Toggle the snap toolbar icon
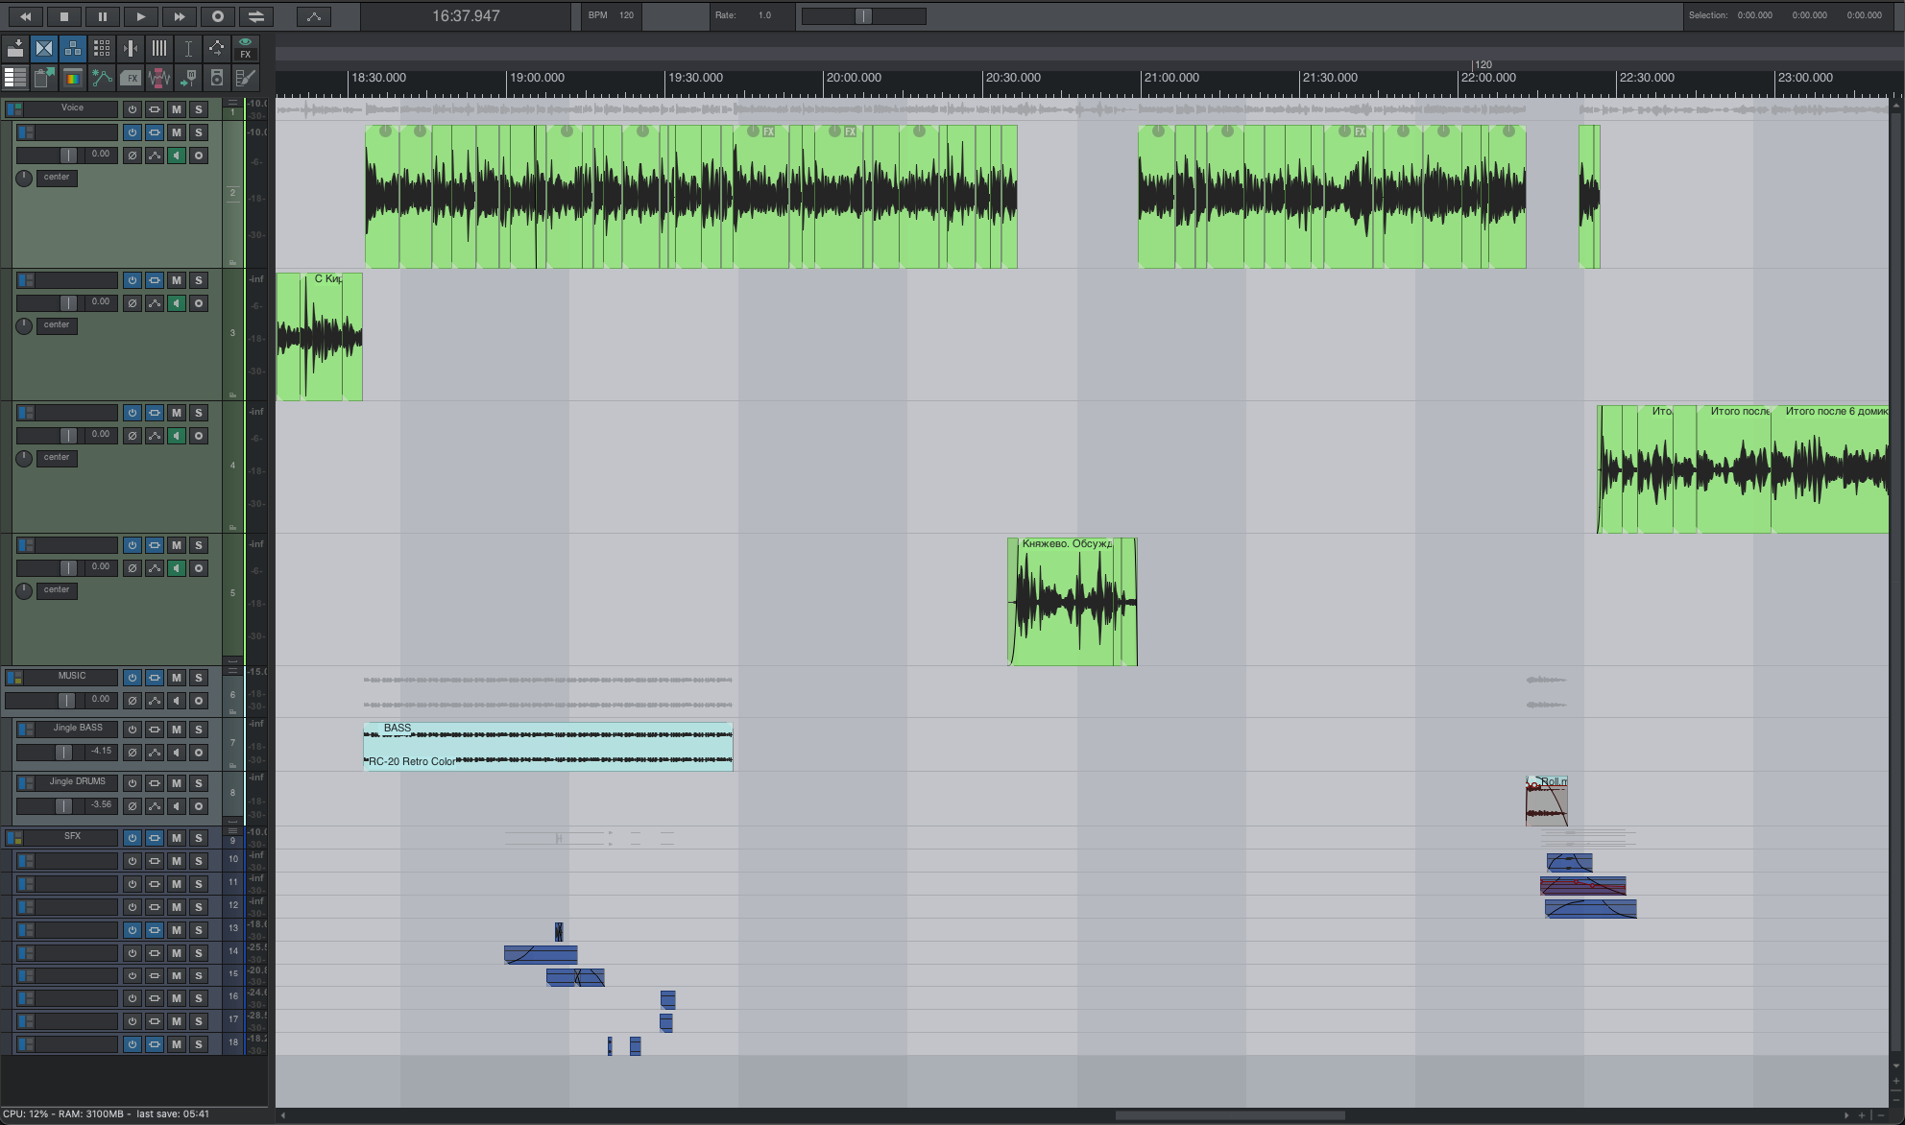This screenshot has width=1905, height=1125. [x=131, y=48]
